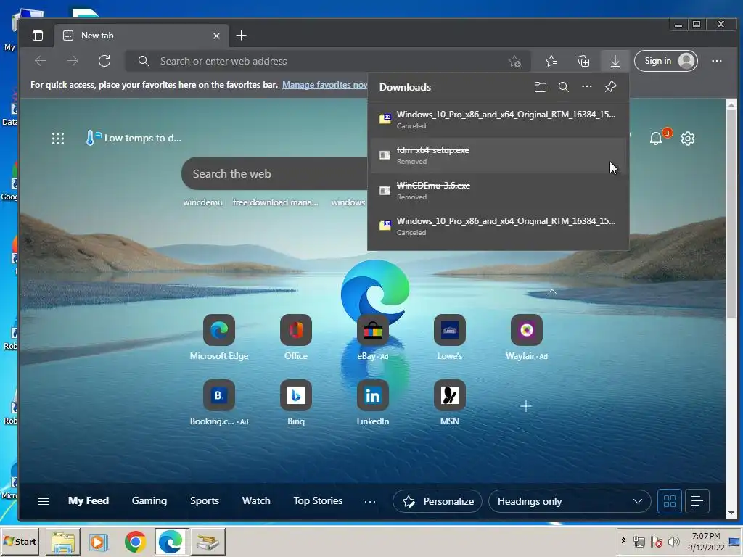Click the Personalize button
This screenshot has height=557, width=743.
(438, 501)
